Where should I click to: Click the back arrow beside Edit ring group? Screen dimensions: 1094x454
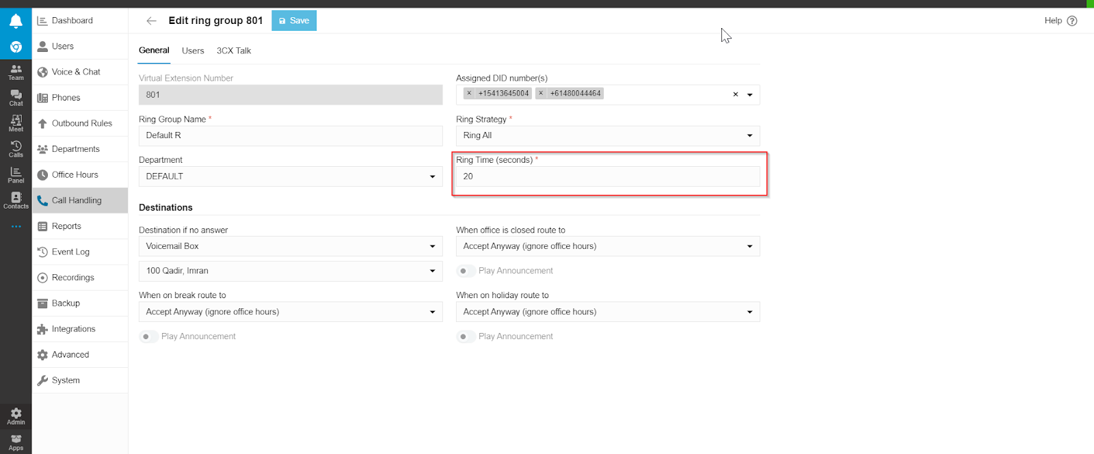[x=151, y=21]
